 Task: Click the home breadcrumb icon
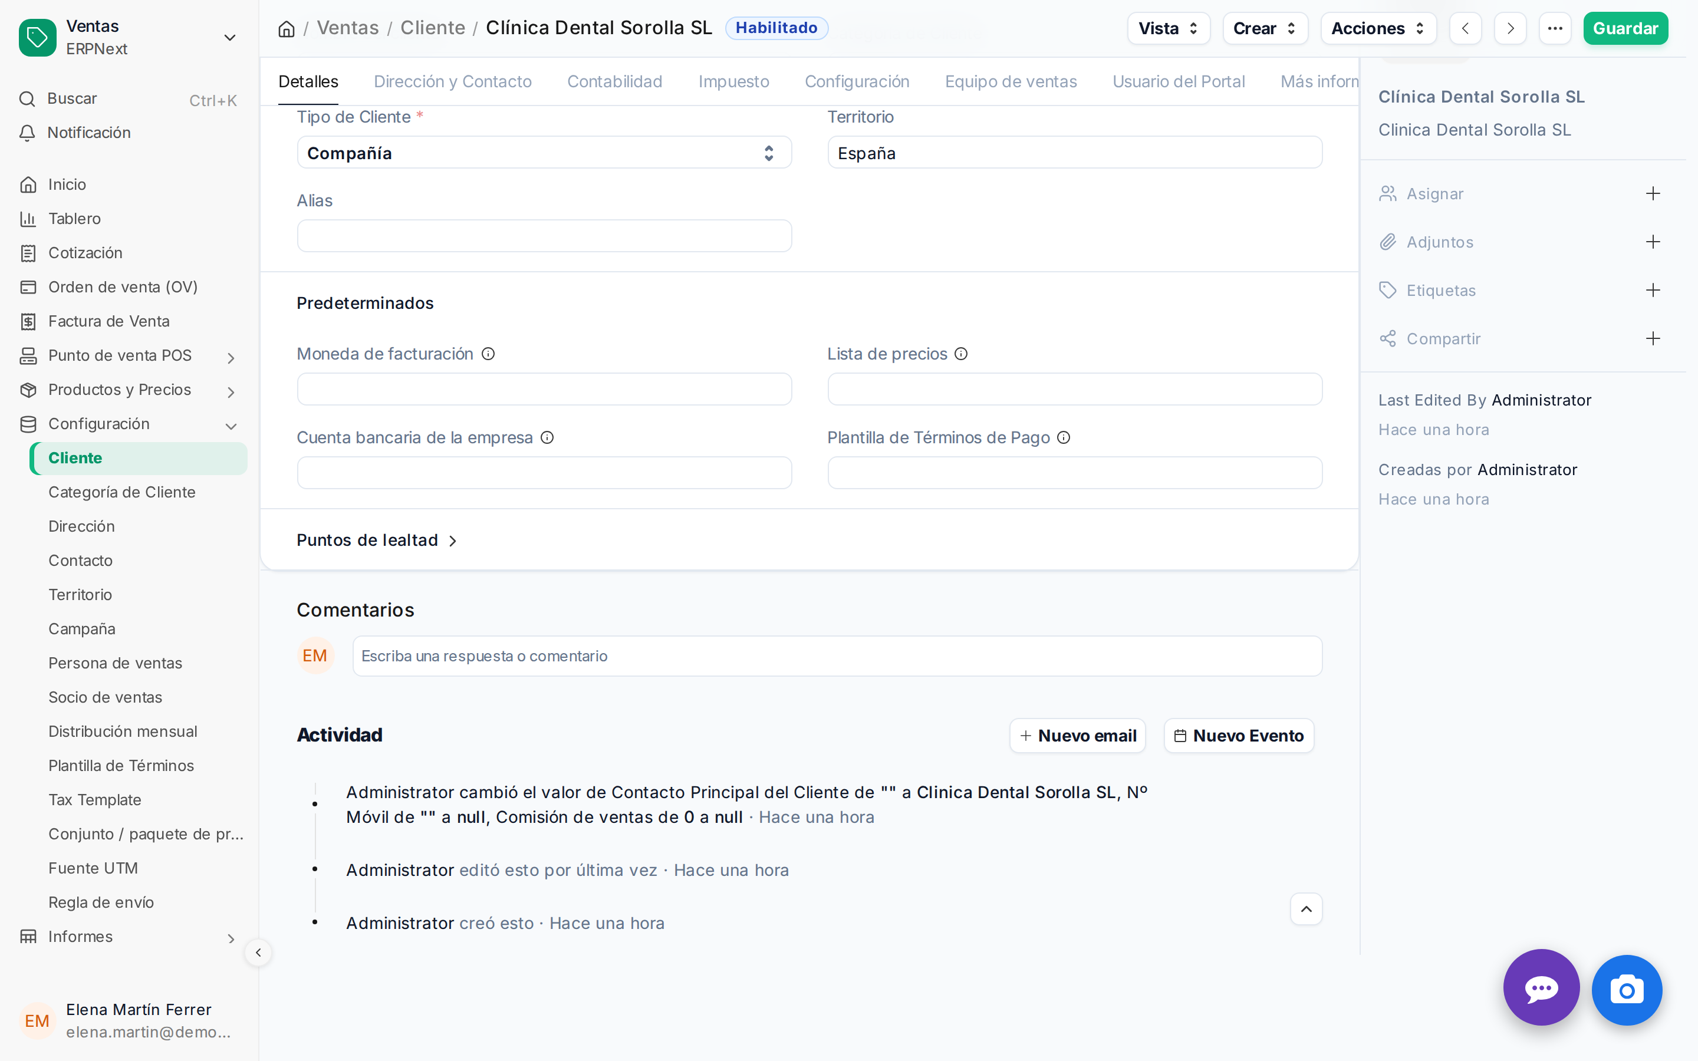[x=287, y=29]
